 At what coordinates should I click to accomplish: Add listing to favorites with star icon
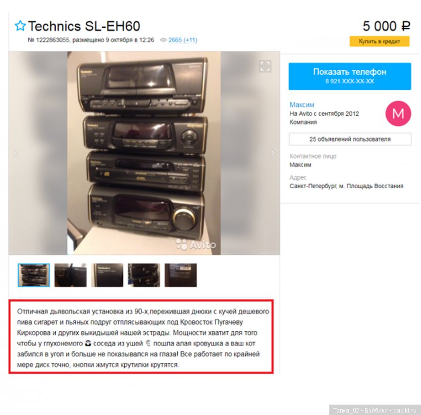(20, 26)
